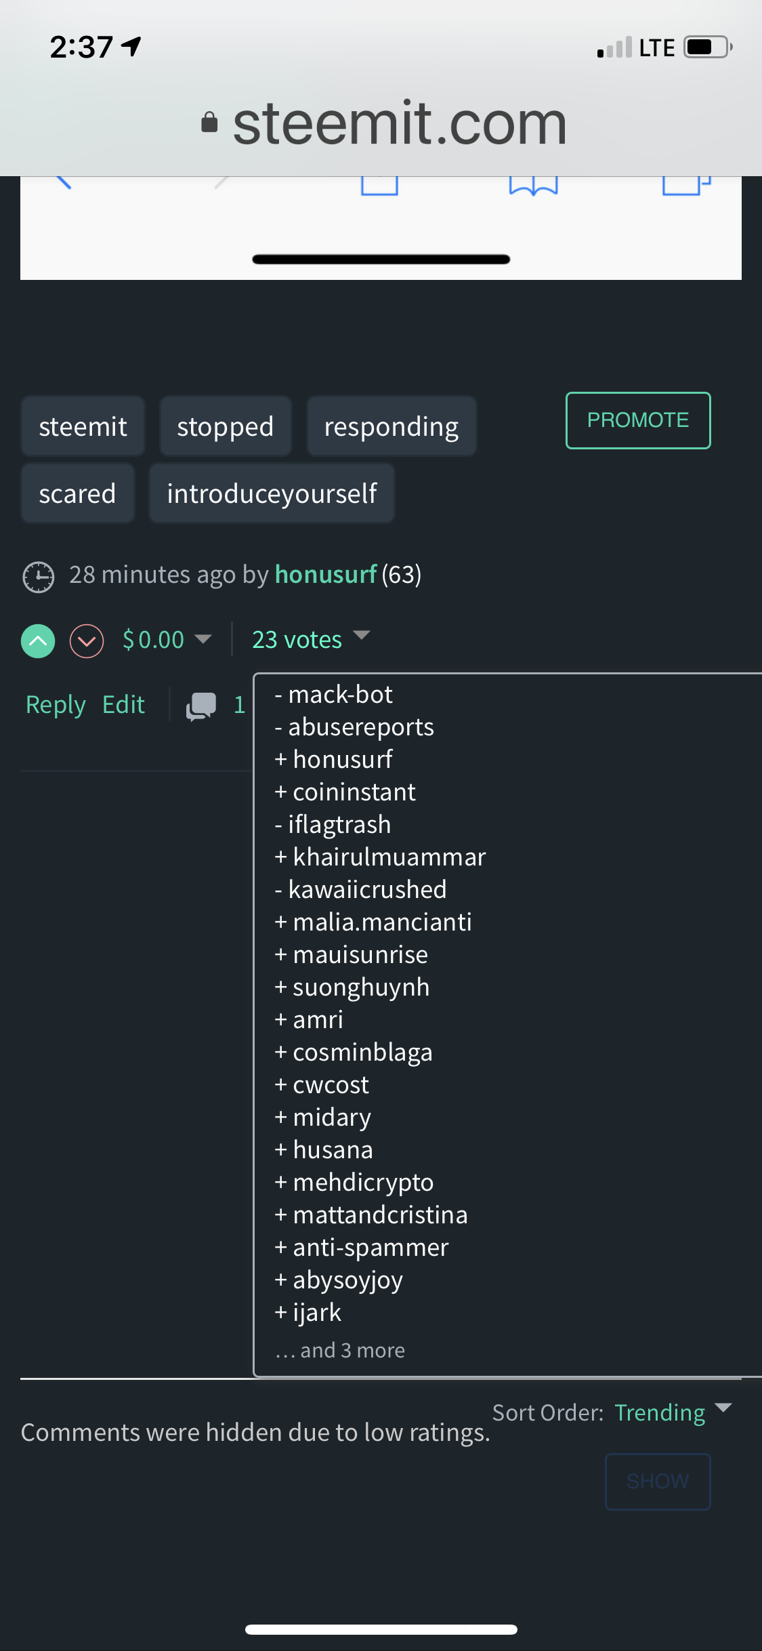
Task: Show hidden comments with SHOW button
Action: (658, 1482)
